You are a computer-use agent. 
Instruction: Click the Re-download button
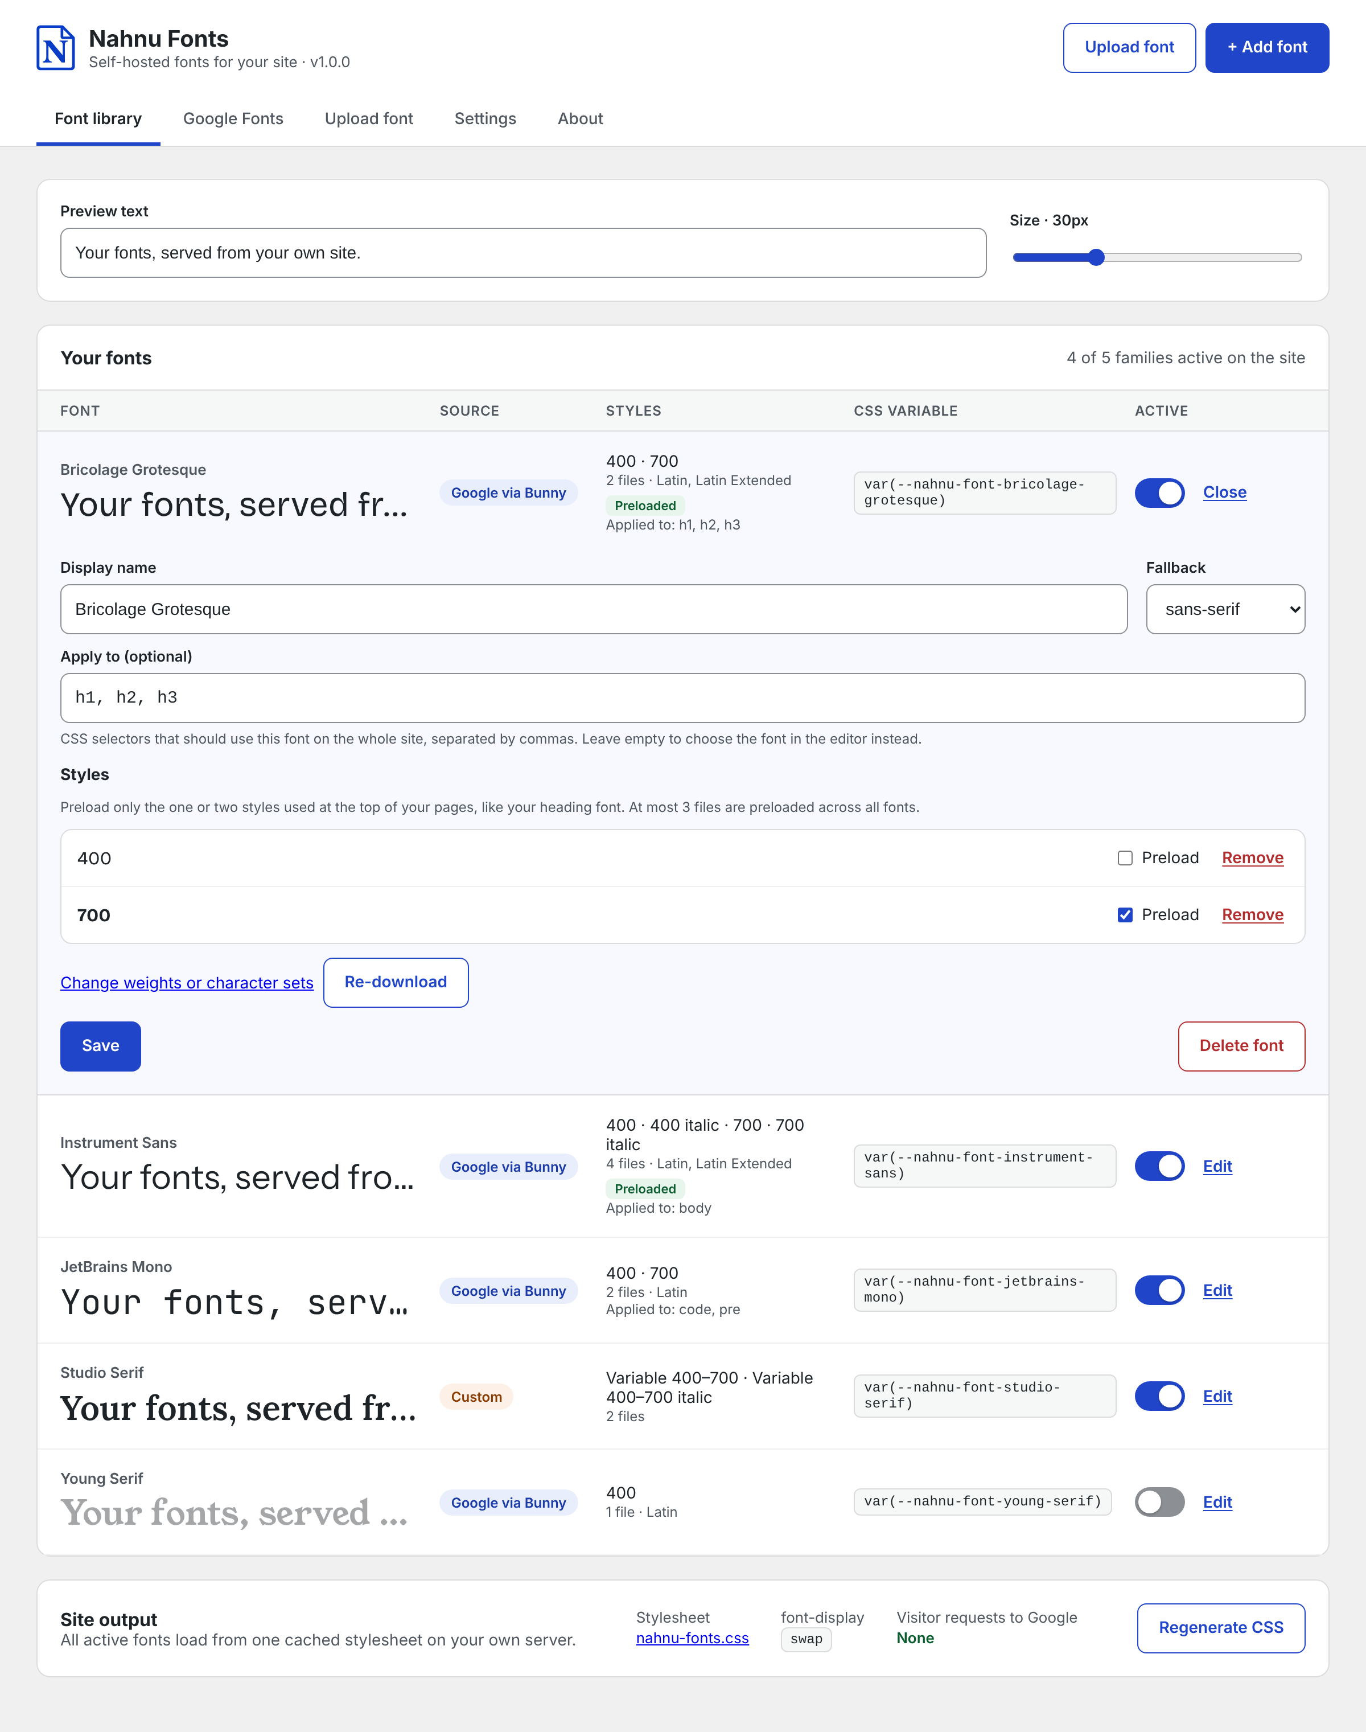(396, 982)
